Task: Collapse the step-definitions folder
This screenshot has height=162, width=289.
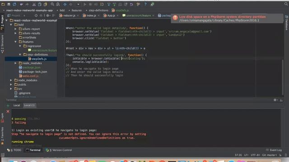Action: pos(20,55)
